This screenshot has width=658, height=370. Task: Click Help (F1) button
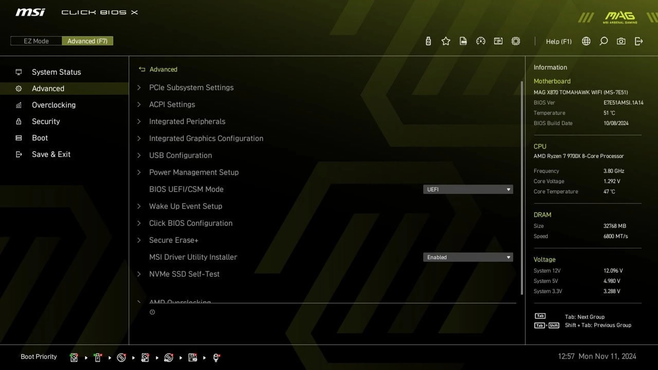coord(559,41)
